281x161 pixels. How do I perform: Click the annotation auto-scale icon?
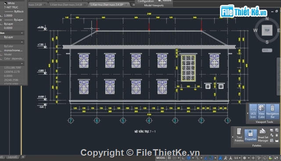pyautogui.click(x=225, y=158)
